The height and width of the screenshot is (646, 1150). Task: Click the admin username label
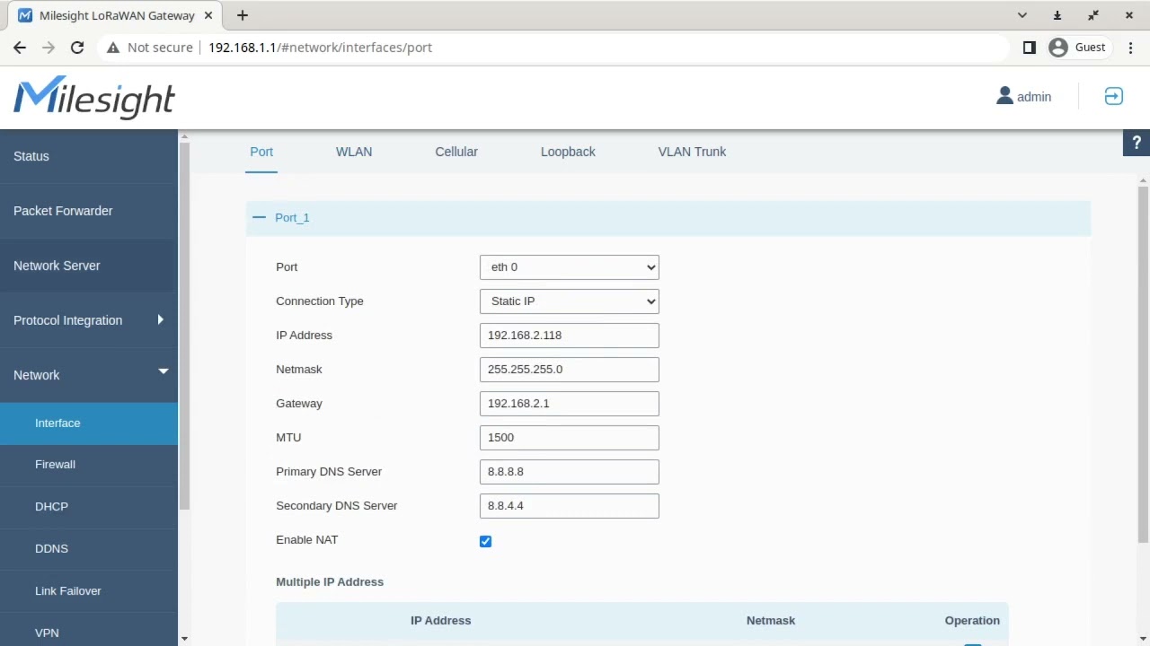click(x=1034, y=97)
